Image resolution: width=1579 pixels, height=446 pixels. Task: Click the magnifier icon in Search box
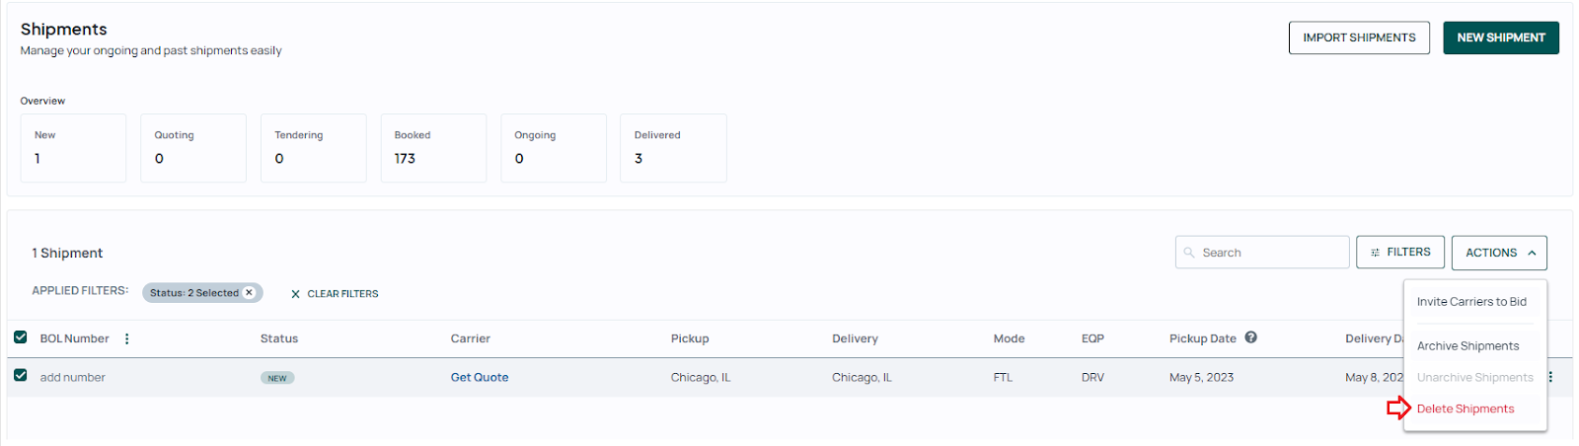click(x=1189, y=253)
